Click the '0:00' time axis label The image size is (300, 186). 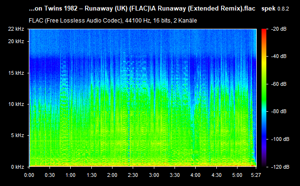[x=29, y=175]
